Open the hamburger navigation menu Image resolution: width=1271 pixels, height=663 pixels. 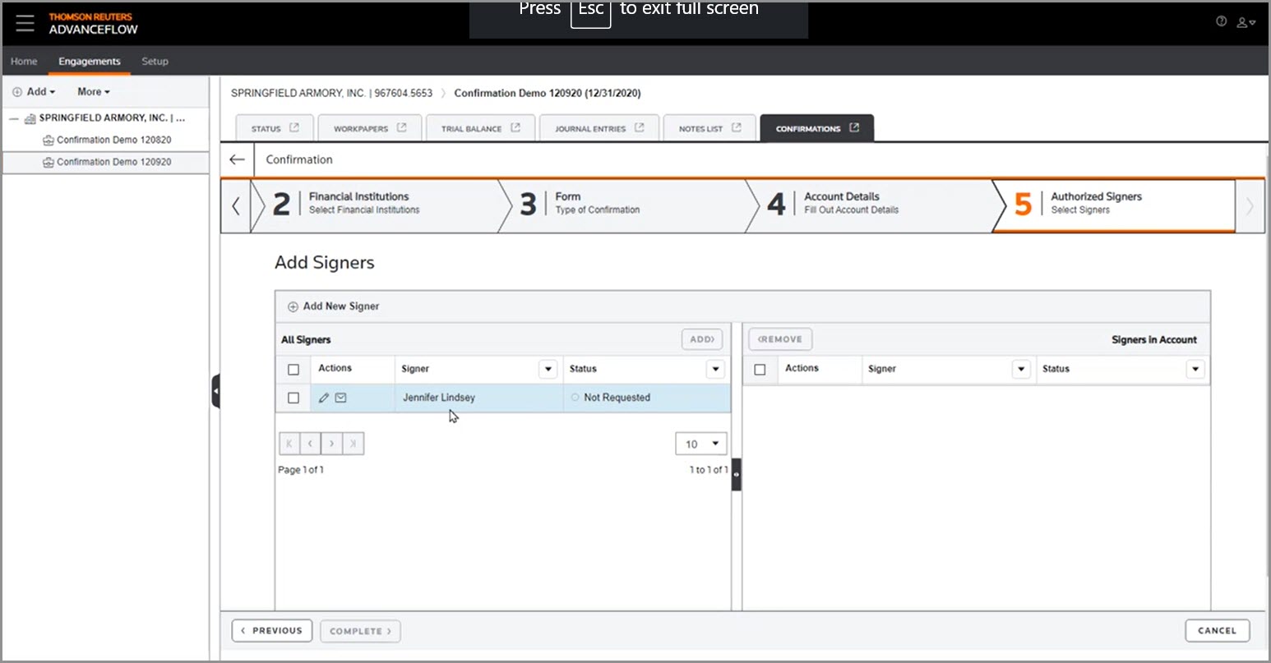[x=25, y=23]
